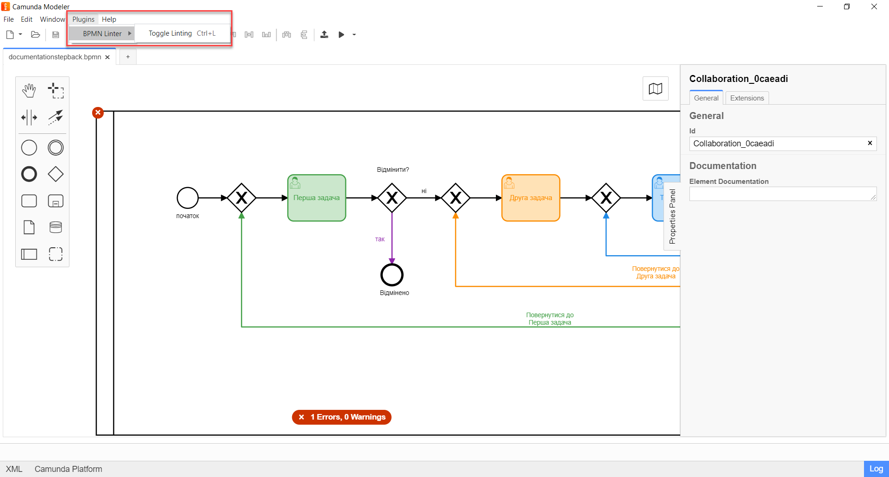Add a new diagram tab with plus

coord(128,57)
